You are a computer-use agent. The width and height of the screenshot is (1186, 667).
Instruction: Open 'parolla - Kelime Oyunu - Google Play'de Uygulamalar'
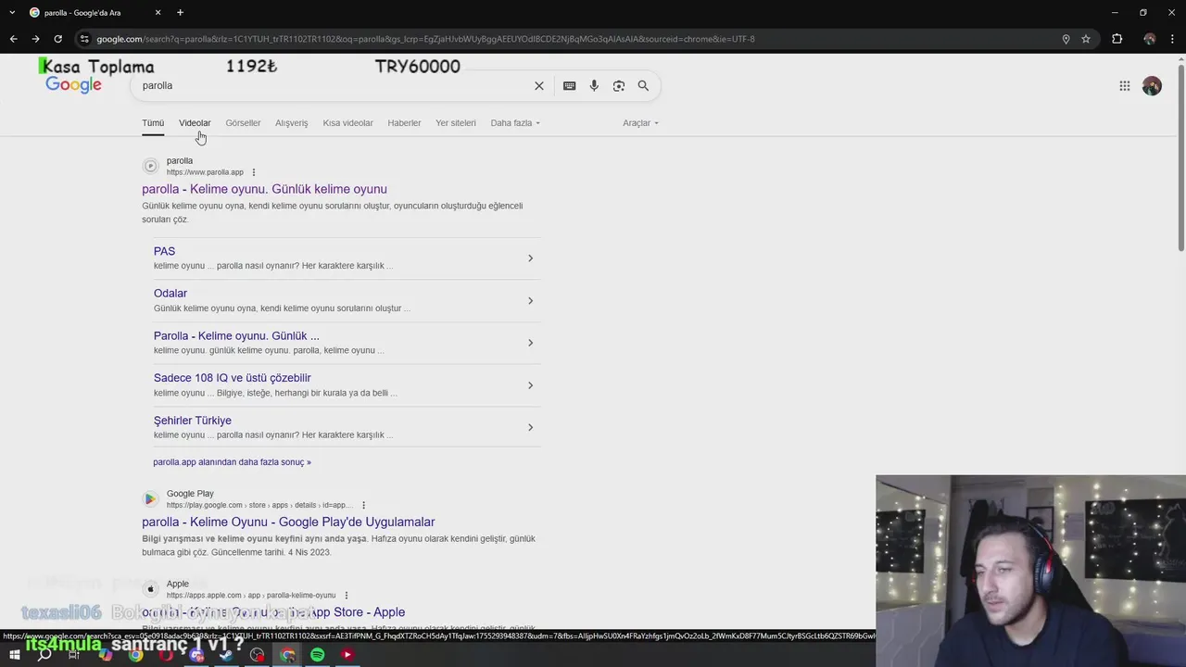click(x=288, y=522)
